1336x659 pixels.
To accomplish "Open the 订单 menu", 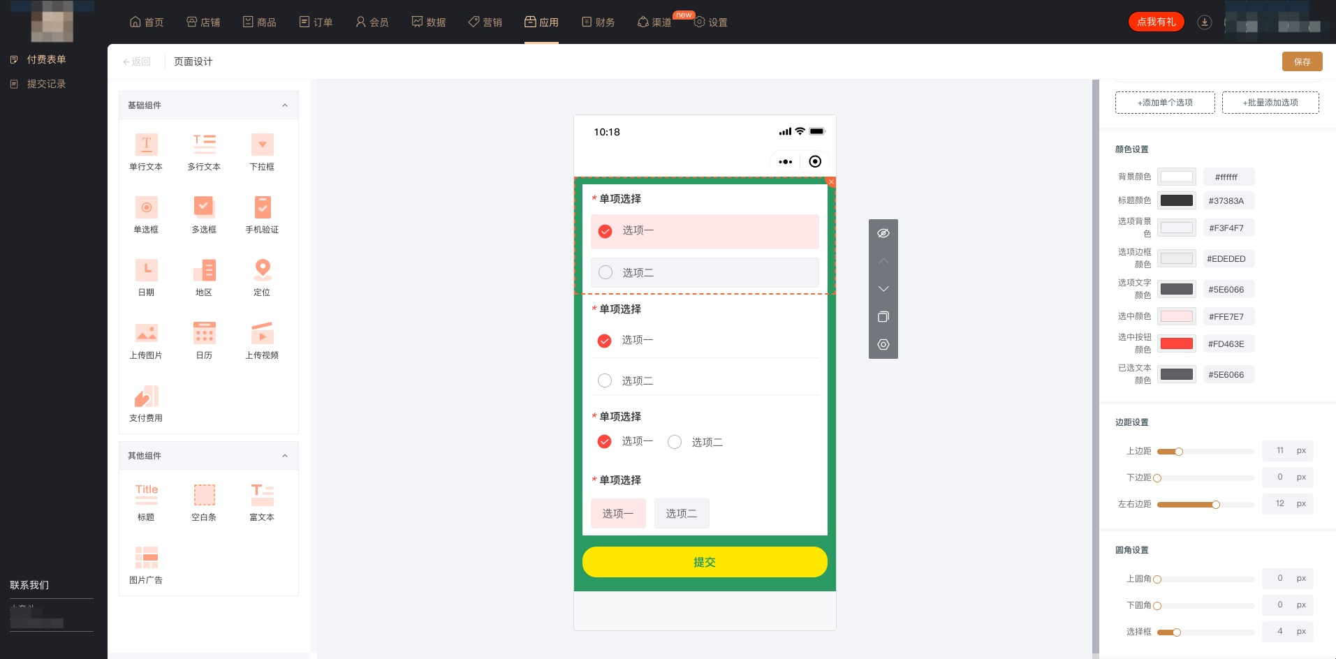I will pos(316,22).
